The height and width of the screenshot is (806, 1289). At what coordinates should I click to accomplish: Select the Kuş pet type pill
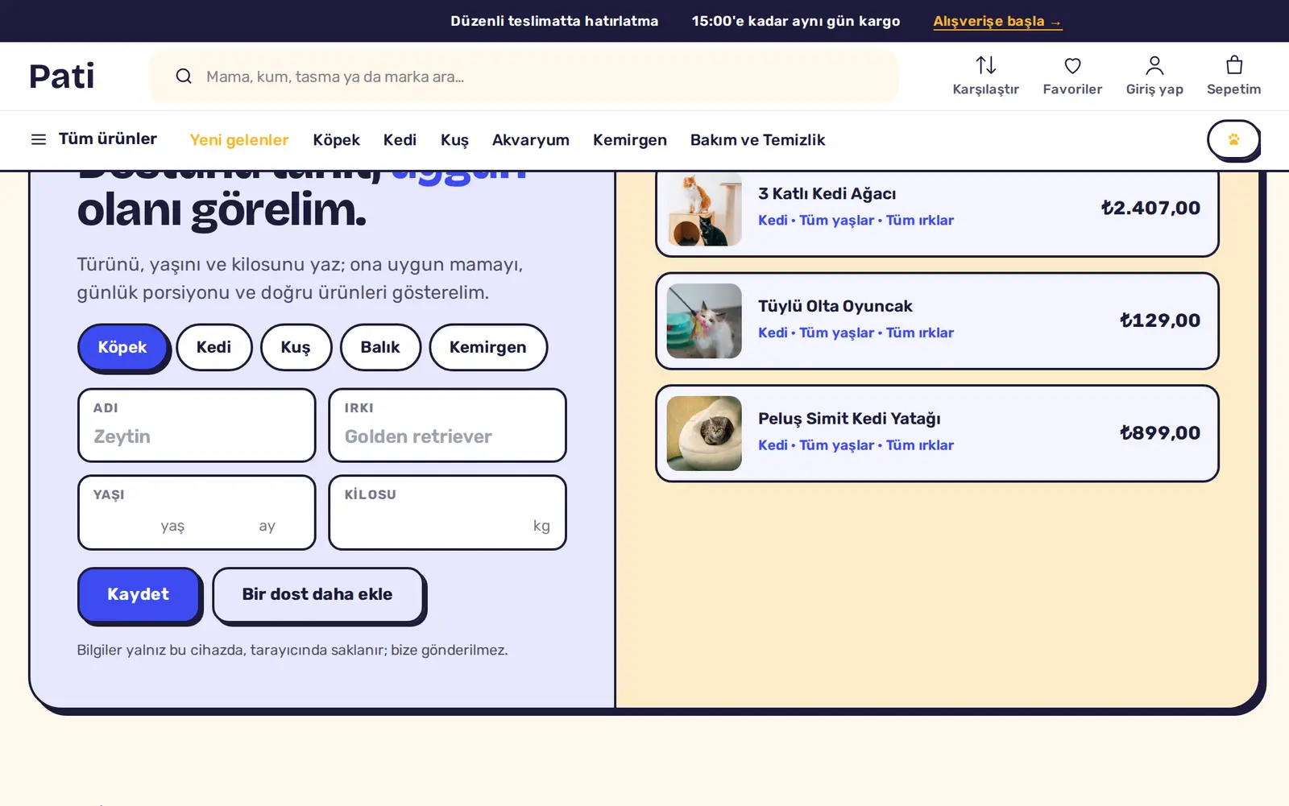click(296, 347)
